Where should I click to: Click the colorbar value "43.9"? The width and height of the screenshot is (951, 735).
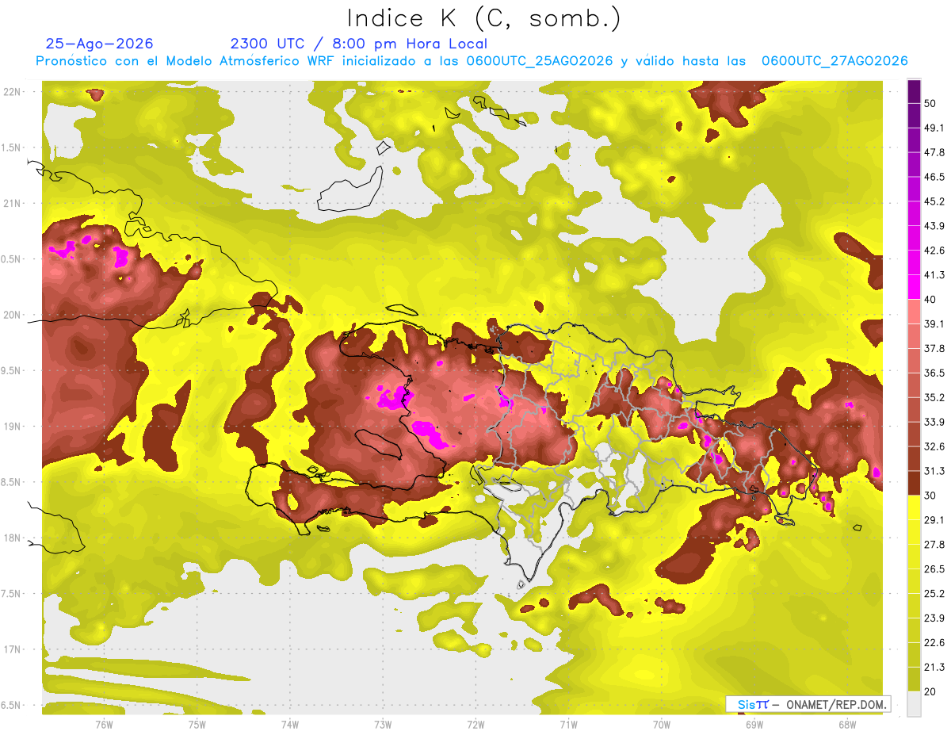(934, 226)
